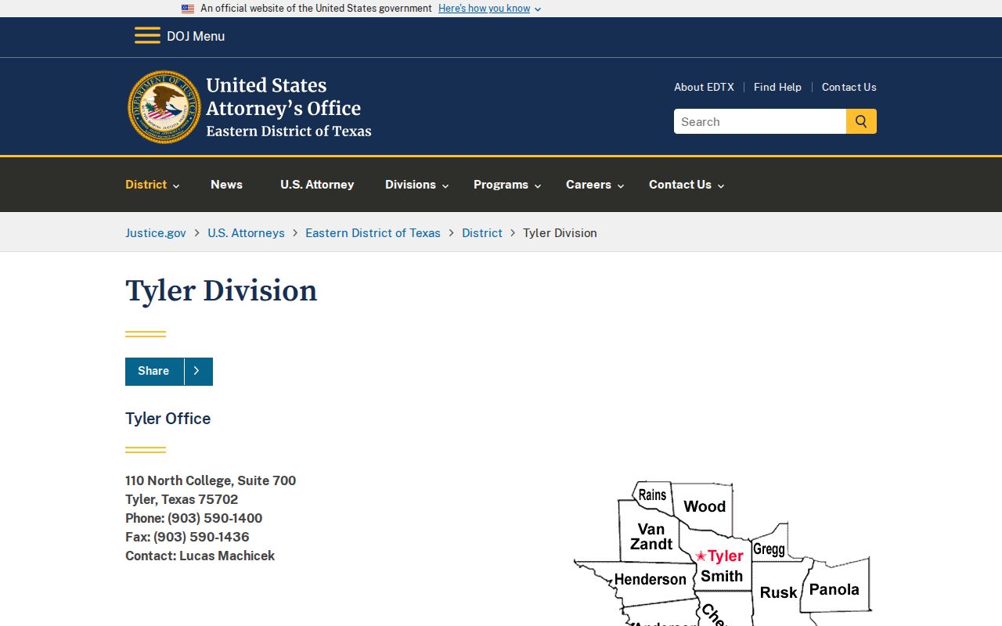Click the address '110 North College, Suite 700'

[211, 480]
